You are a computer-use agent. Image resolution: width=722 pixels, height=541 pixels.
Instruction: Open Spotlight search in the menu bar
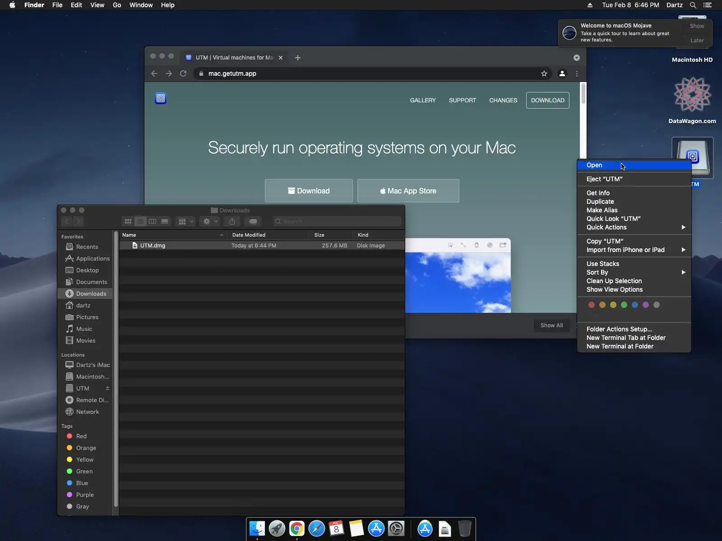click(x=693, y=5)
